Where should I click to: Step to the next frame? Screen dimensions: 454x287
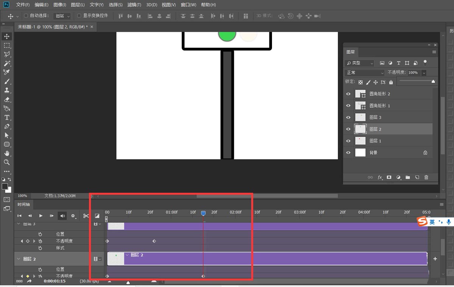51,216
